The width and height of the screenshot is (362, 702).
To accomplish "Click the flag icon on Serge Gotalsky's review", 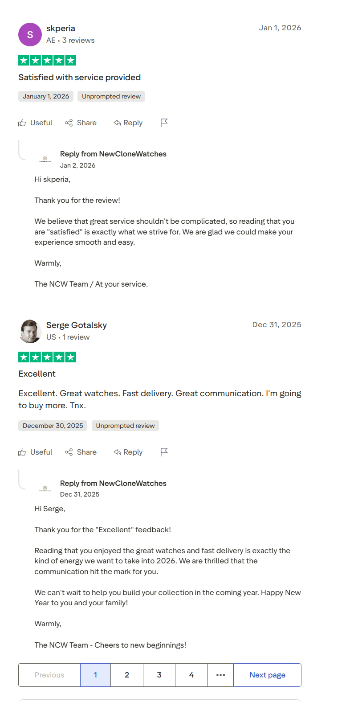I will tap(164, 452).
